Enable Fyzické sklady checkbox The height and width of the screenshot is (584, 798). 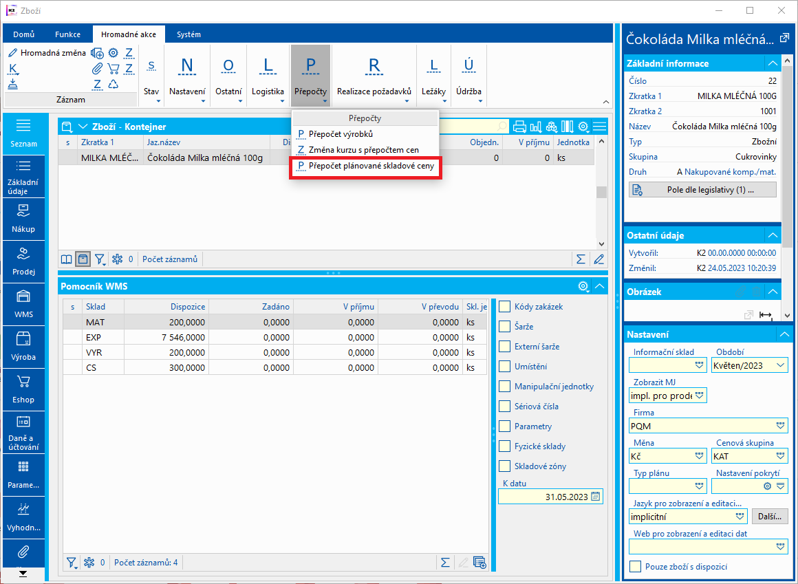504,446
